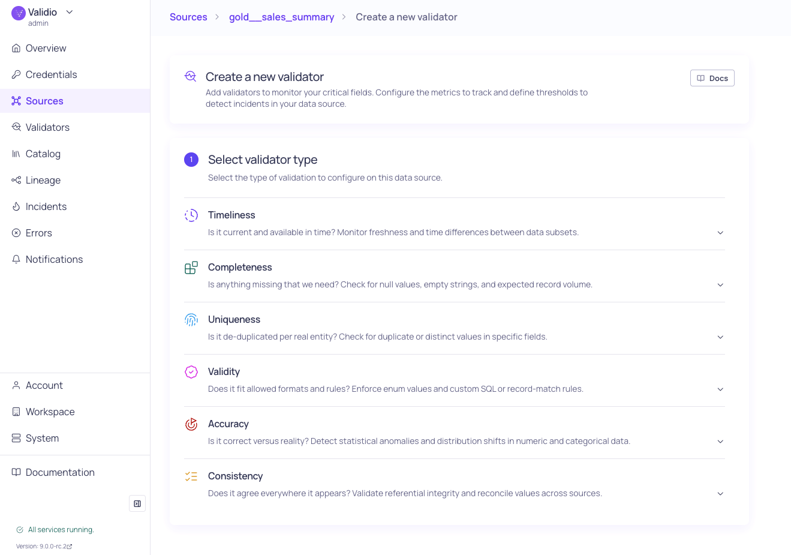Screen dimensions: 791x555
Task: Click the Validity badge check icon
Action: coord(191,372)
